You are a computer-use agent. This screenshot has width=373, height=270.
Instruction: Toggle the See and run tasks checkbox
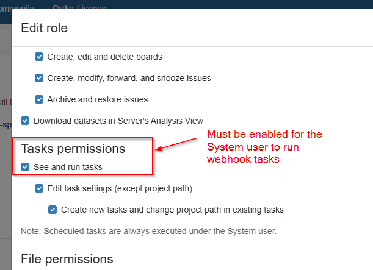click(25, 166)
